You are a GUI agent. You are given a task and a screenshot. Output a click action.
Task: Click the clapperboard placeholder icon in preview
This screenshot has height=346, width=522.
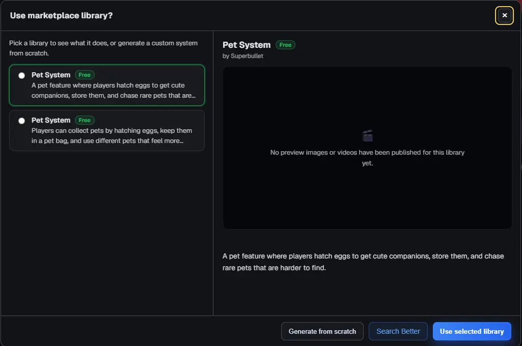367,136
